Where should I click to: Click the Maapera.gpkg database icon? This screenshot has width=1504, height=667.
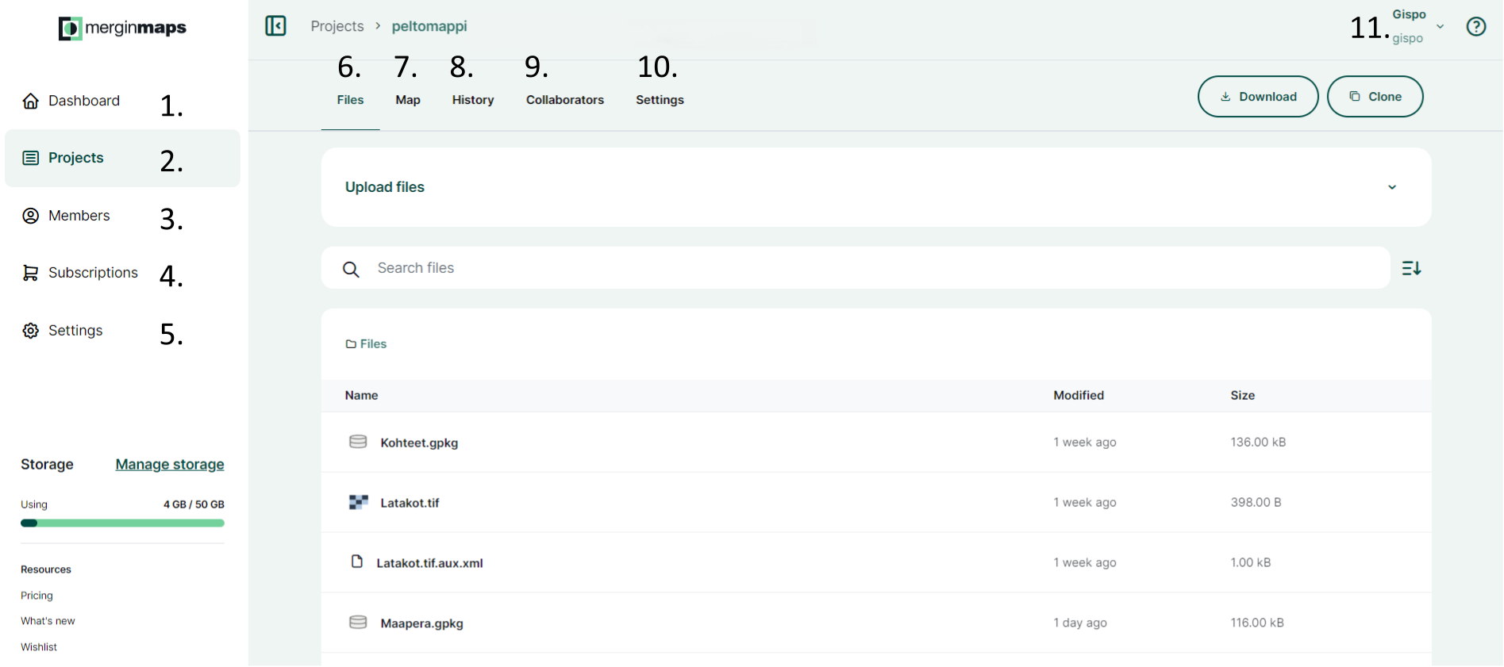[x=358, y=623]
